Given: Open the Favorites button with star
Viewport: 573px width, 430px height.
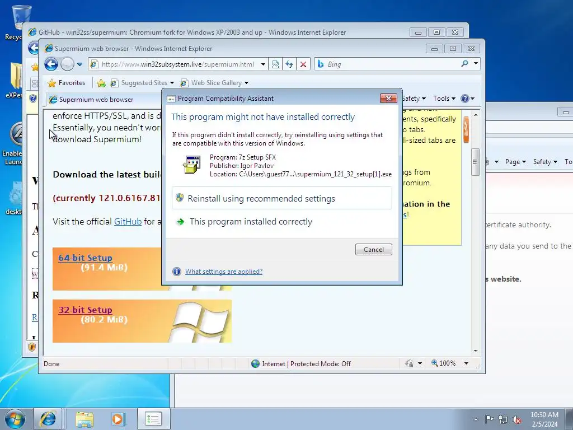Looking at the screenshot, I should [66, 83].
